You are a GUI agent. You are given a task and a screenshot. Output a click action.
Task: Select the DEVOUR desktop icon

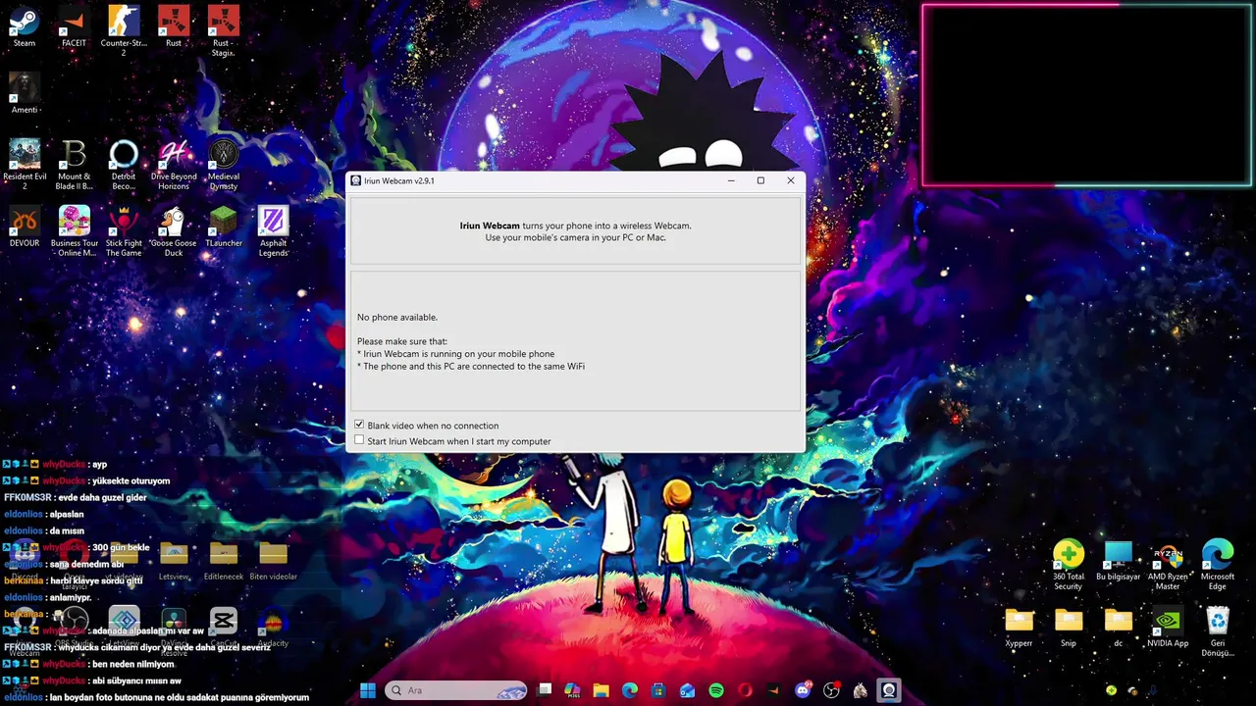point(25,227)
